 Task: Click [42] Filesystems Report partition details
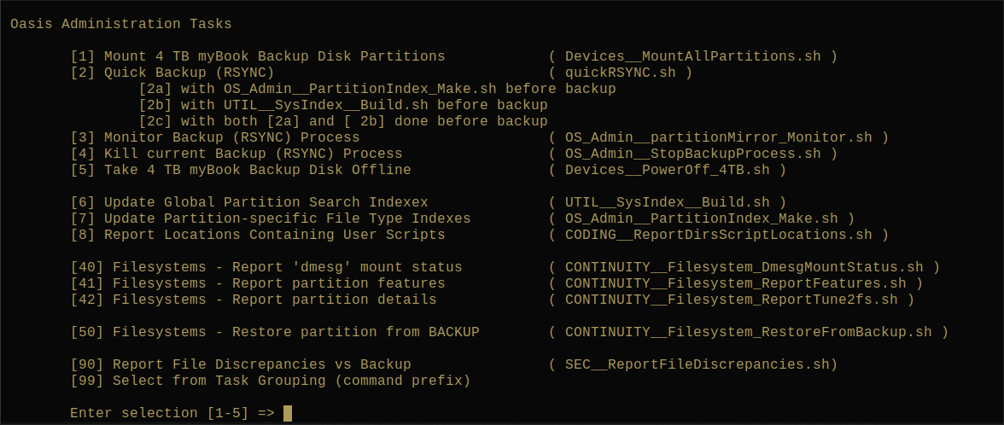coord(253,300)
